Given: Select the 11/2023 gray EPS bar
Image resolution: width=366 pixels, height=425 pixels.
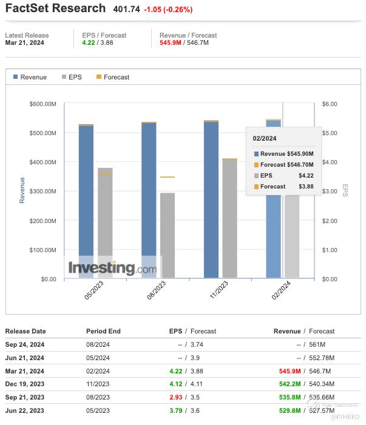Looking at the screenshot, I should pos(230,218).
